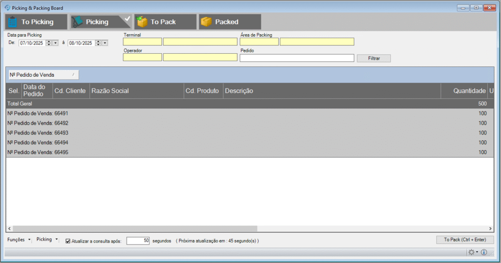Open the start date calendar dropdown
501x263 pixels.
pos(55,43)
